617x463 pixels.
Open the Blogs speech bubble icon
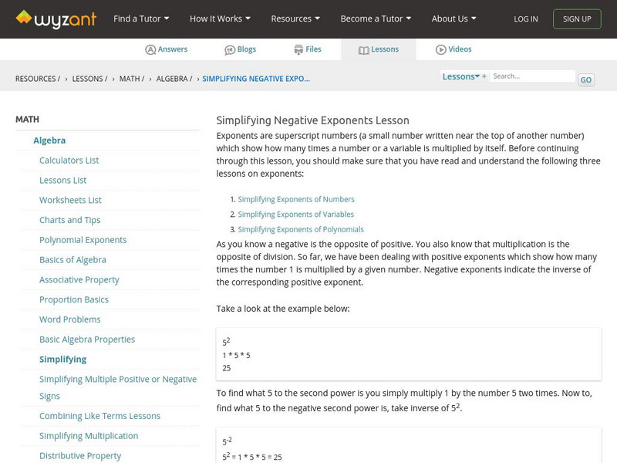230,49
